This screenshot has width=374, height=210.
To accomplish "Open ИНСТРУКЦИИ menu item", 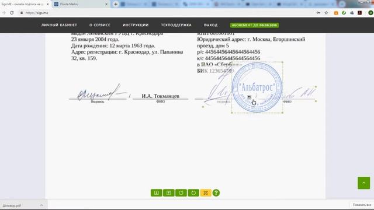I will 136,25.
